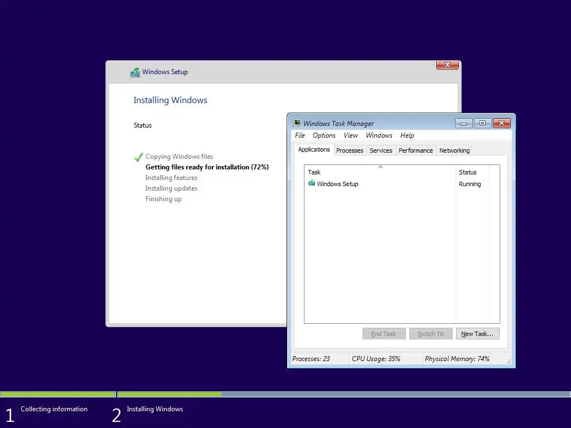Screen dimensions: 571x428
Task: Click the Collecting information stage label
Action: tap(54, 409)
